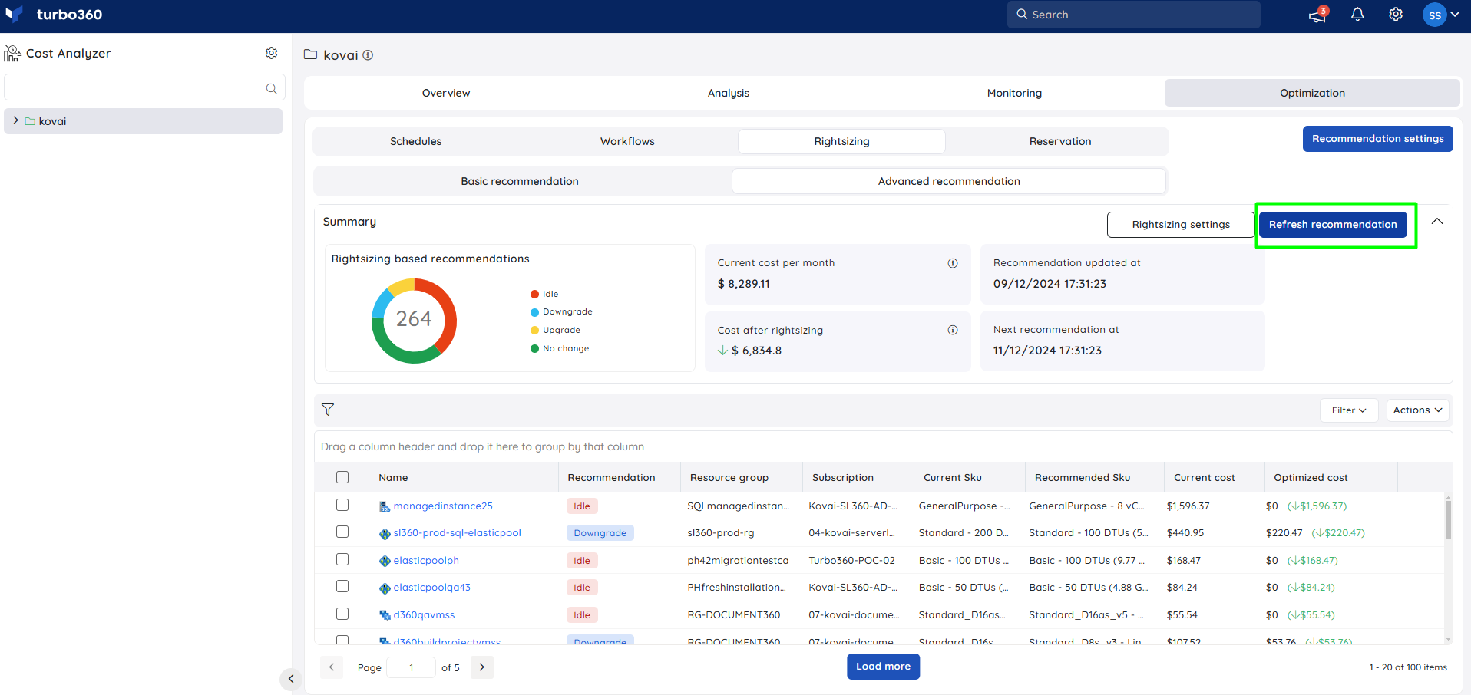Select the Rightsizing sub-tab

pos(841,141)
